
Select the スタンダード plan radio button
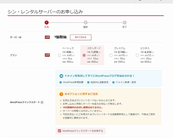coord(84,55)
